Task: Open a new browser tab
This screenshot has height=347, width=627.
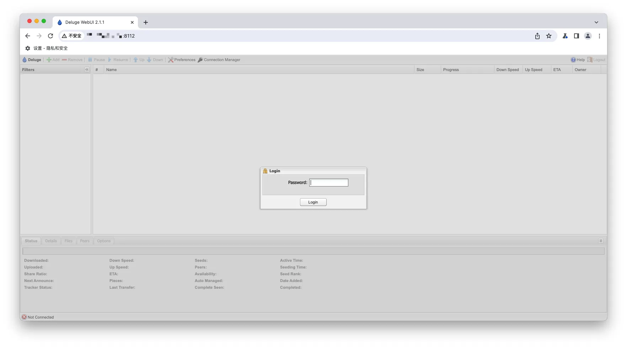Action: click(146, 22)
